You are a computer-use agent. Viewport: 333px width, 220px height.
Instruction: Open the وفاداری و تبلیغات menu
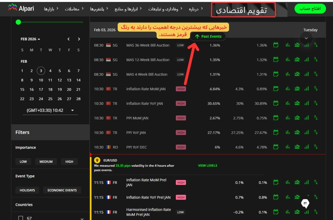click(165, 9)
